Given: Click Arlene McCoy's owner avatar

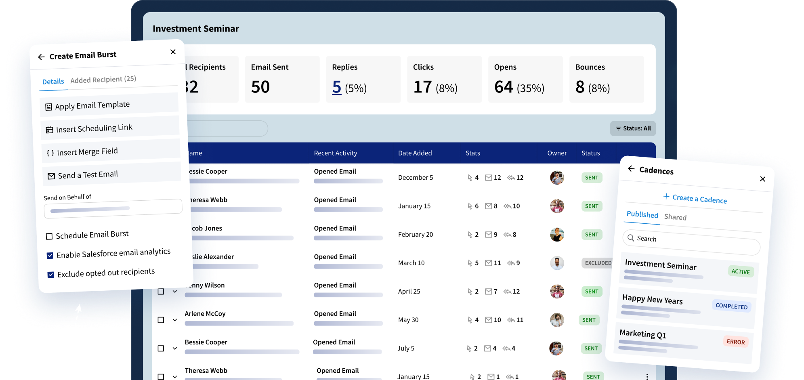Looking at the screenshot, I should [557, 320].
